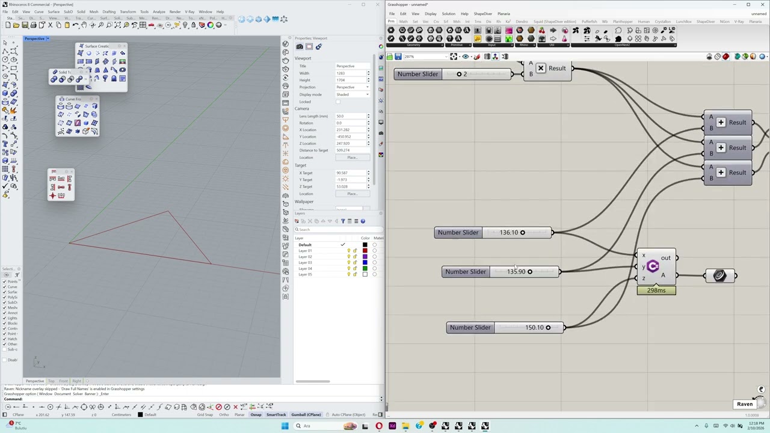
Task: Click the Raven button on Grasshopper canvas
Action: 745,404
